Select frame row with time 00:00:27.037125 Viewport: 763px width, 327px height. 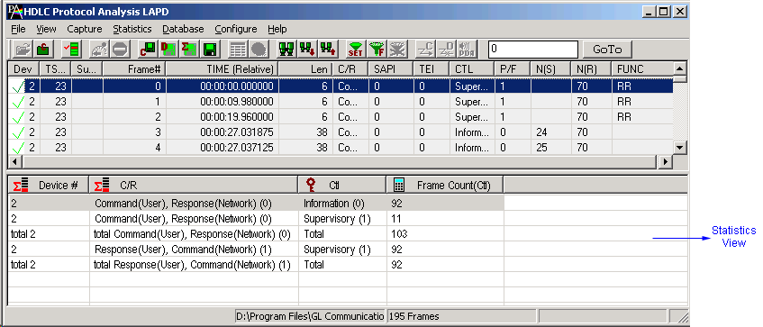341,148
